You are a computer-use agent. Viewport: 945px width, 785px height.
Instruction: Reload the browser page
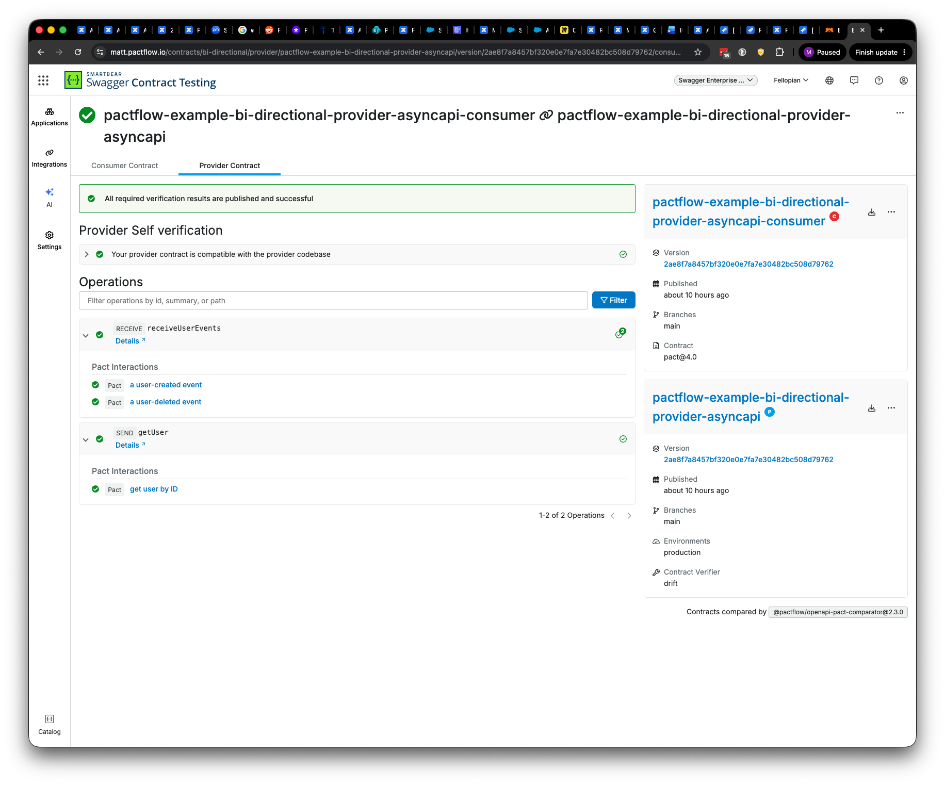(78, 52)
